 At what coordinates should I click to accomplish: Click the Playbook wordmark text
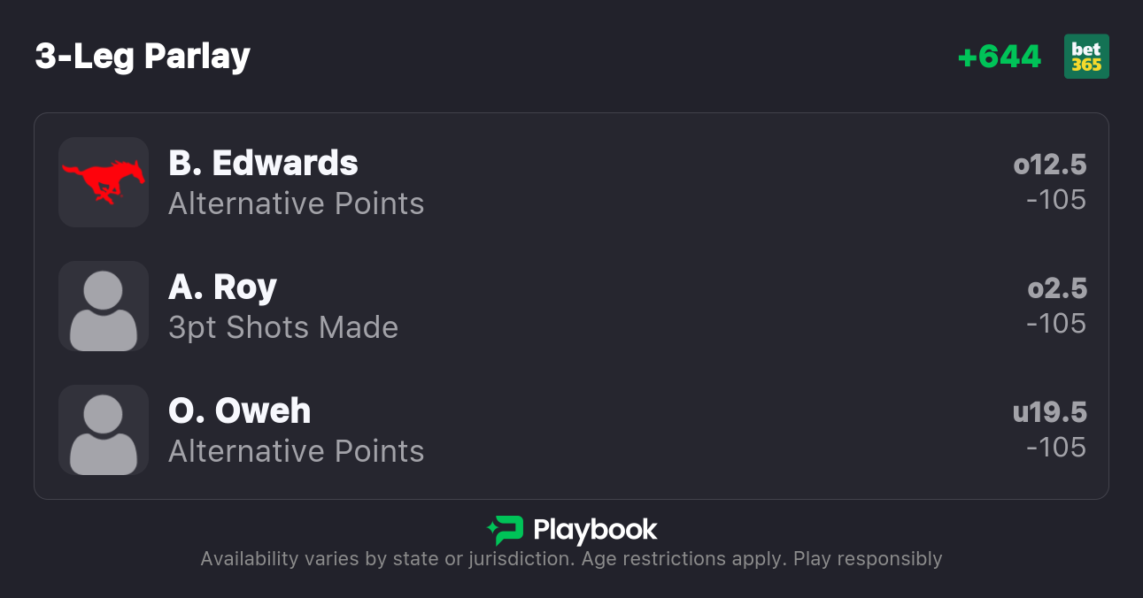tap(595, 531)
